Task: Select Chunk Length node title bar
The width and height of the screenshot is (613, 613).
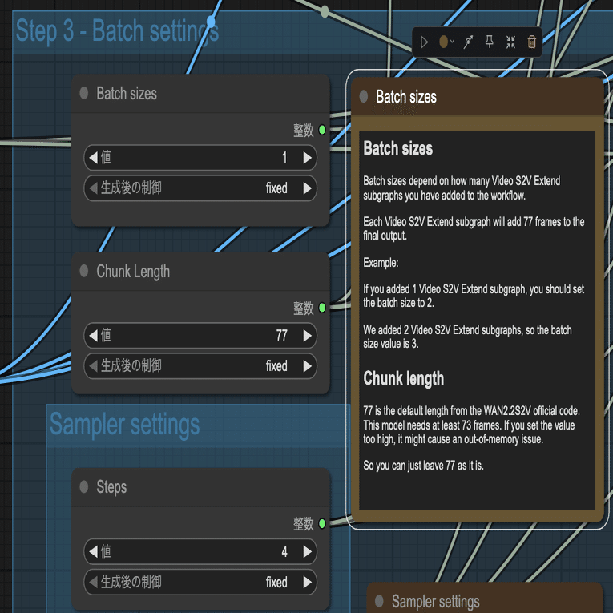Action: 200,272
